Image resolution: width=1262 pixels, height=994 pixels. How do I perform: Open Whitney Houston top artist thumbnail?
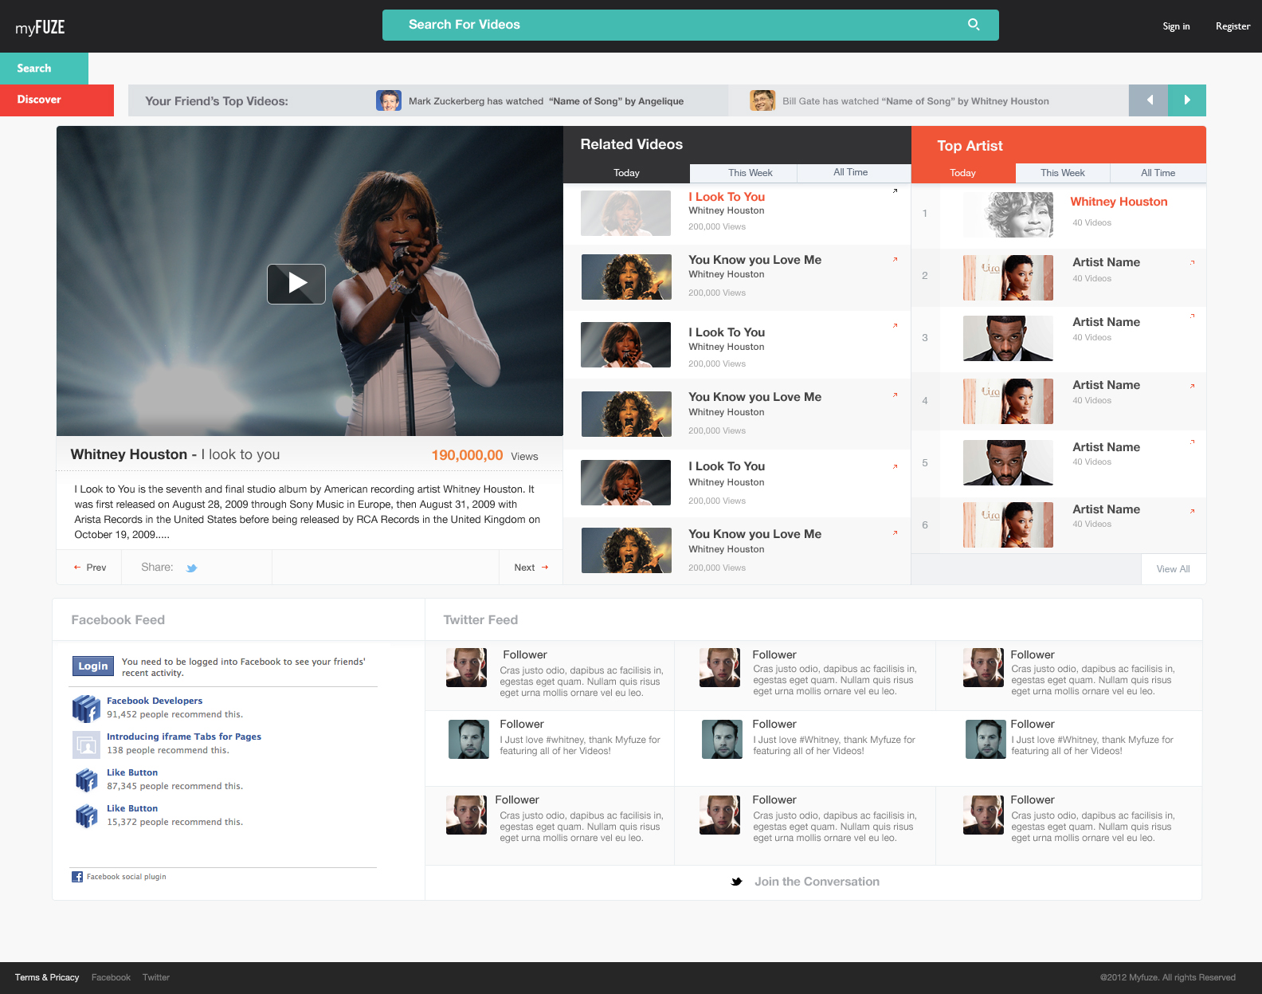pyautogui.click(x=1008, y=214)
